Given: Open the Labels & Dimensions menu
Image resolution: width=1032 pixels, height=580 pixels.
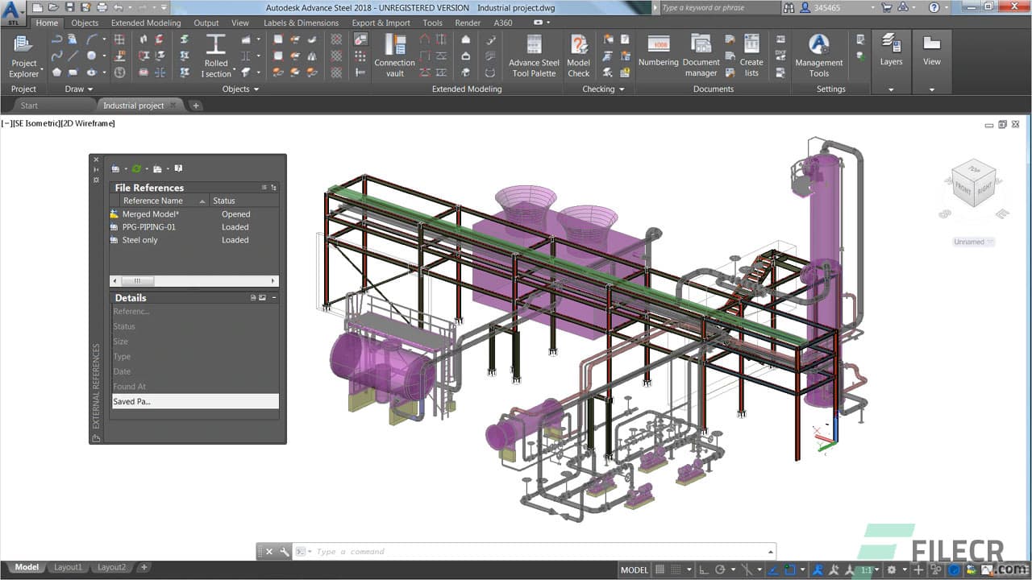Looking at the screenshot, I should (300, 23).
